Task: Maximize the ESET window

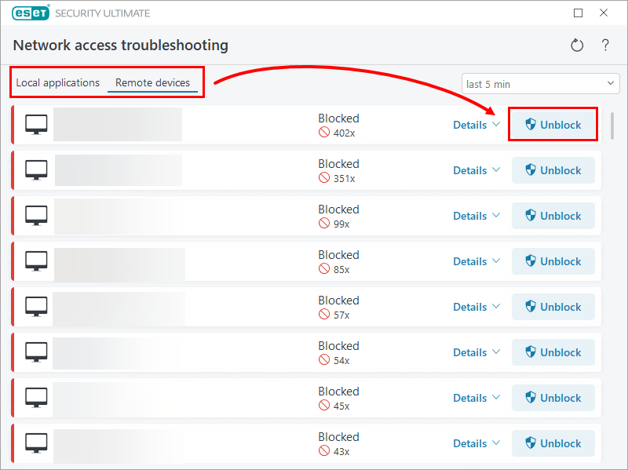Action: 579,13
